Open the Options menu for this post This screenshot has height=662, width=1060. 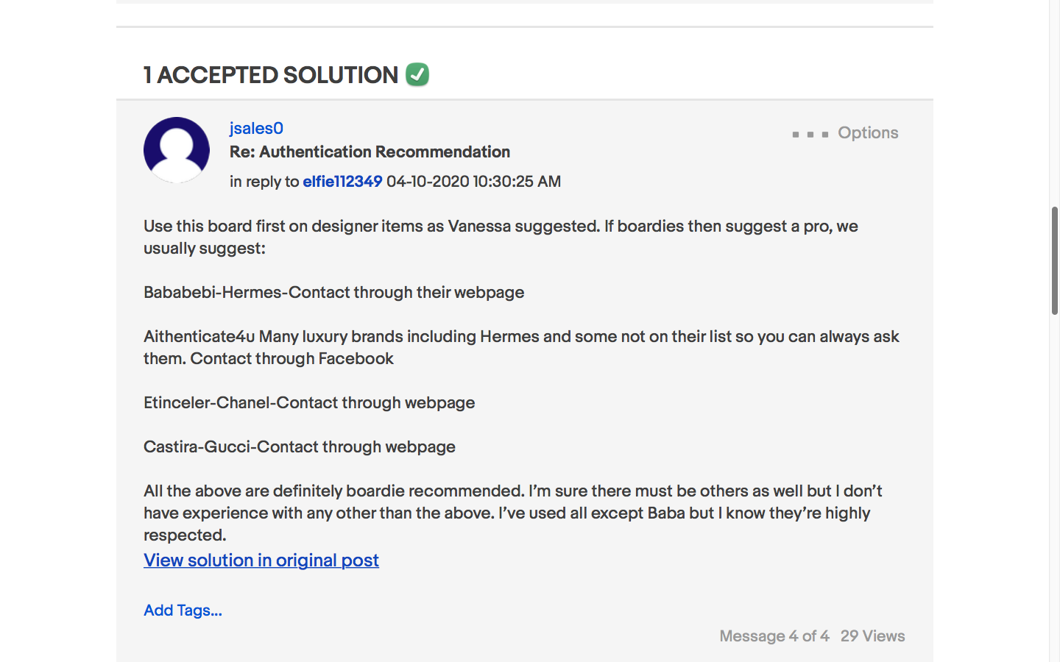click(846, 133)
